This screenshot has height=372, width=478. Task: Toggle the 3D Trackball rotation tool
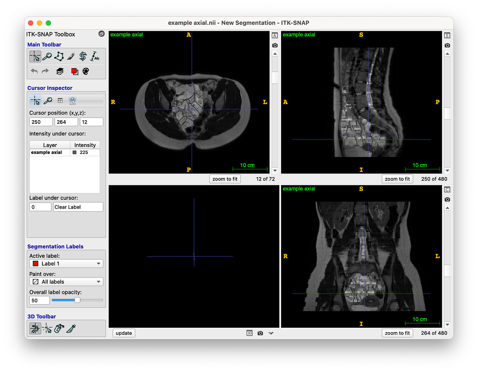35,328
